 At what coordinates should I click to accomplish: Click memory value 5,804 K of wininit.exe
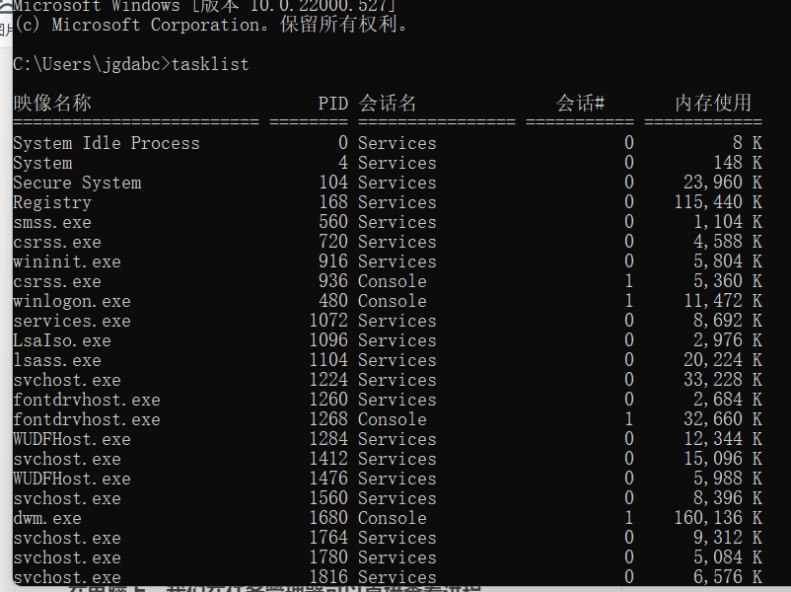pos(728,261)
